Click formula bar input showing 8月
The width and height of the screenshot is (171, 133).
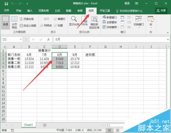pyautogui.click(x=110, y=40)
